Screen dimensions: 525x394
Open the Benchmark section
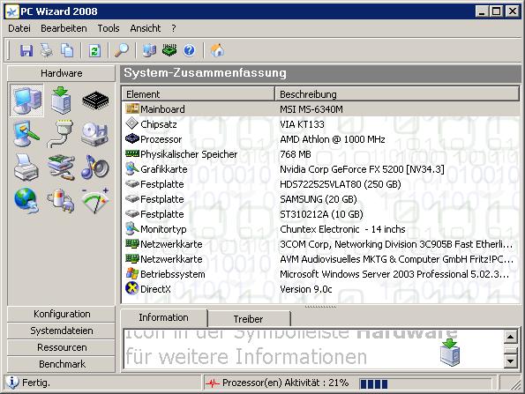click(61, 364)
